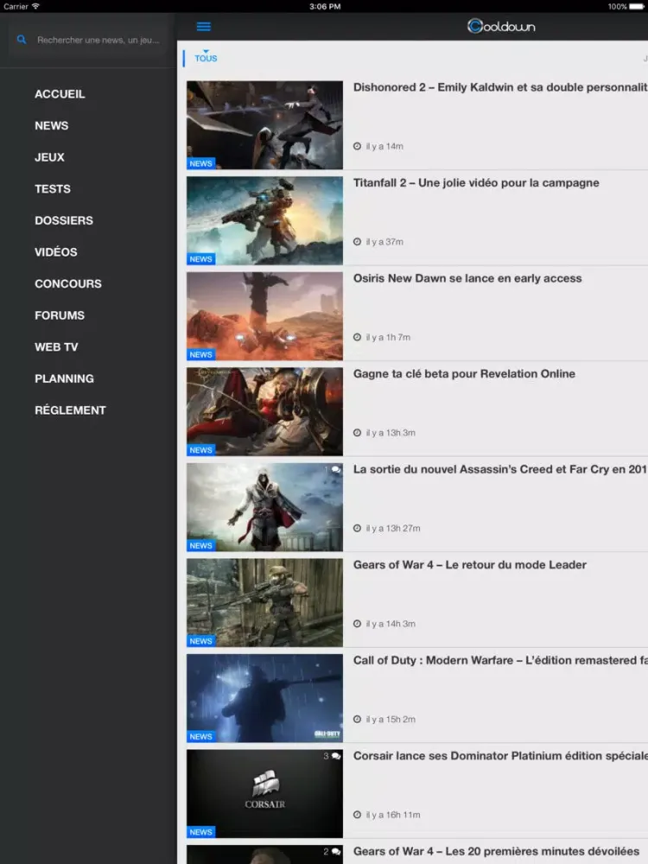Image resolution: width=648 pixels, height=864 pixels.
Task: Click clock icon beside 'il y a 1h 7m'
Action: pos(357,337)
